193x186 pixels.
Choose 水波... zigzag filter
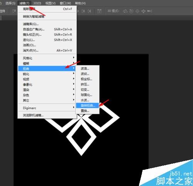pos(88,100)
